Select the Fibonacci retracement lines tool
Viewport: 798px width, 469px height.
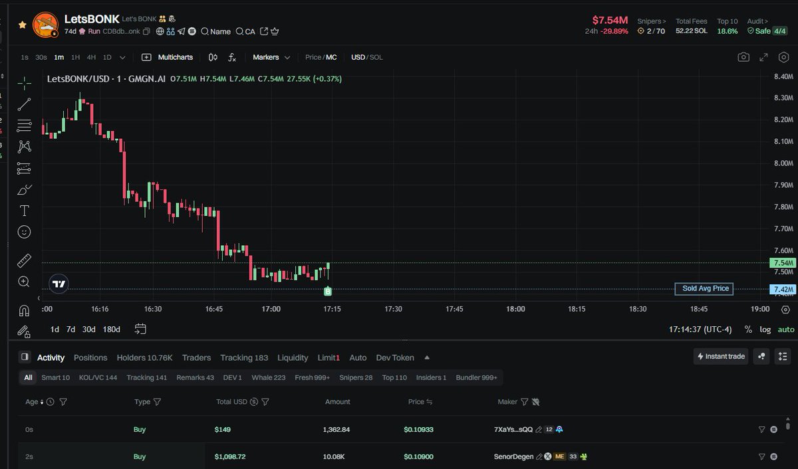pyautogui.click(x=24, y=126)
